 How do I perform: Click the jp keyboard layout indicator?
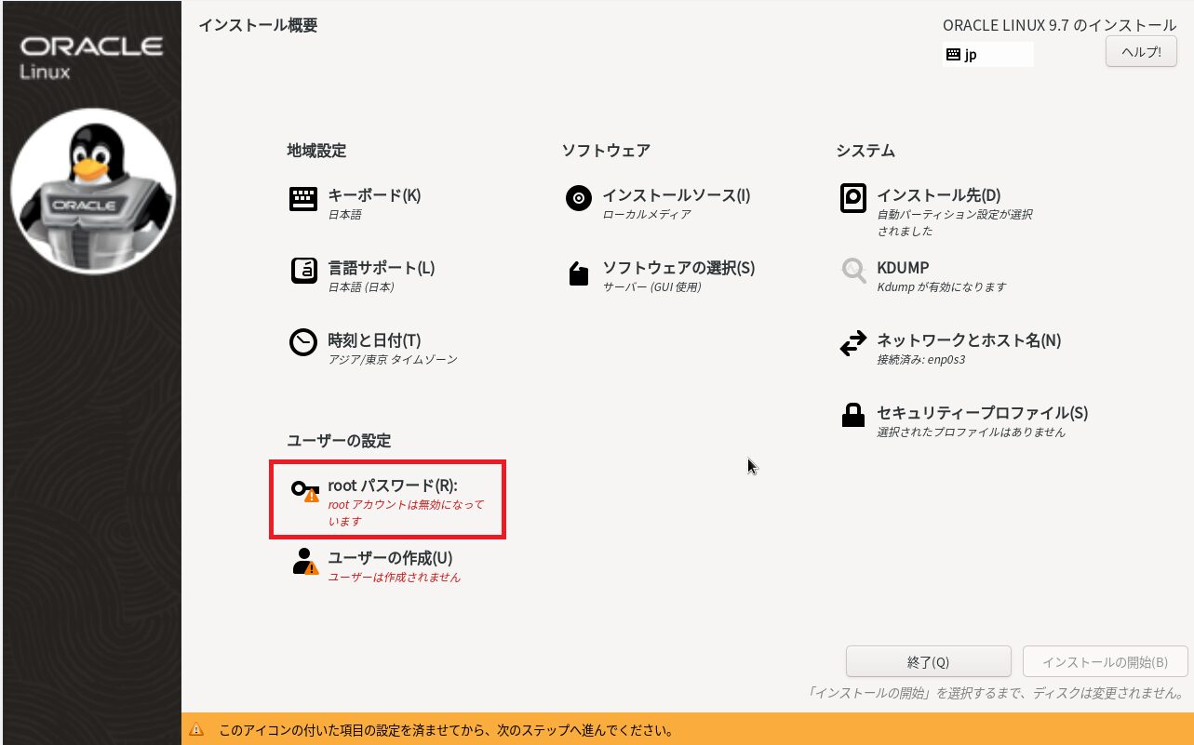coord(987,55)
